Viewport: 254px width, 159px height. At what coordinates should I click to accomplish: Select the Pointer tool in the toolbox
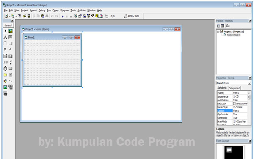click(6, 31)
